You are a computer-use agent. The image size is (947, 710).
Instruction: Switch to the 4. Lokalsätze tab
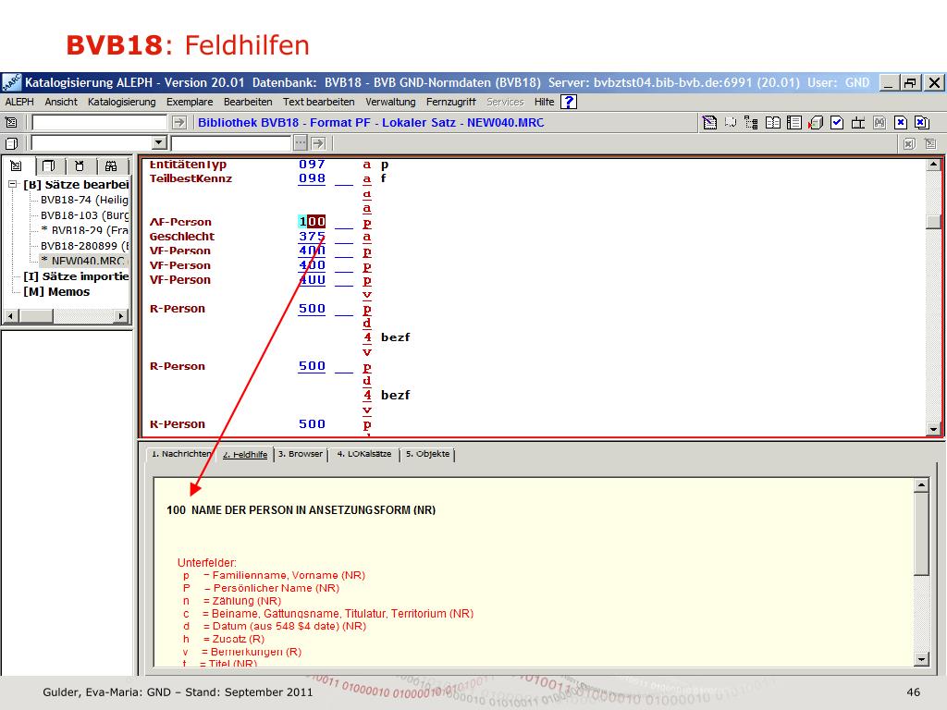coord(363,455)
